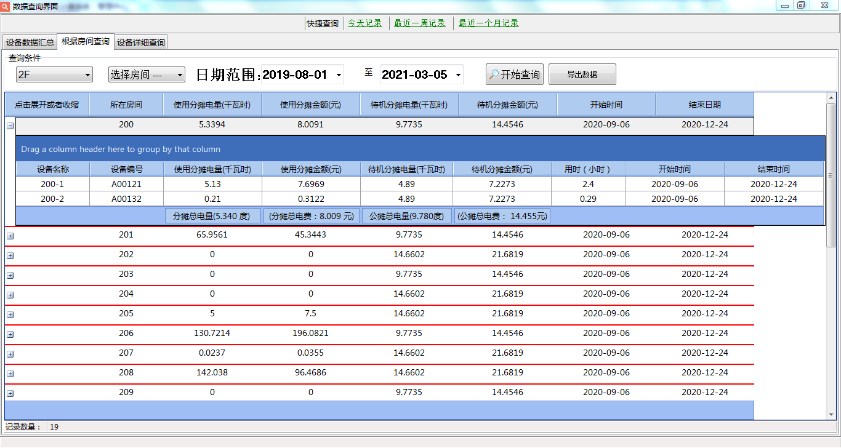This screenshot has width=841, height=448.
Task: Click the 设备编号 sub-table header
Action: click(127, 169)
